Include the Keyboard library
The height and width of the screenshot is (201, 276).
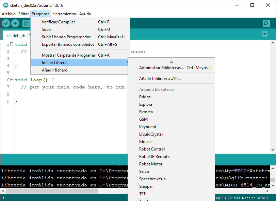point(172,127)
